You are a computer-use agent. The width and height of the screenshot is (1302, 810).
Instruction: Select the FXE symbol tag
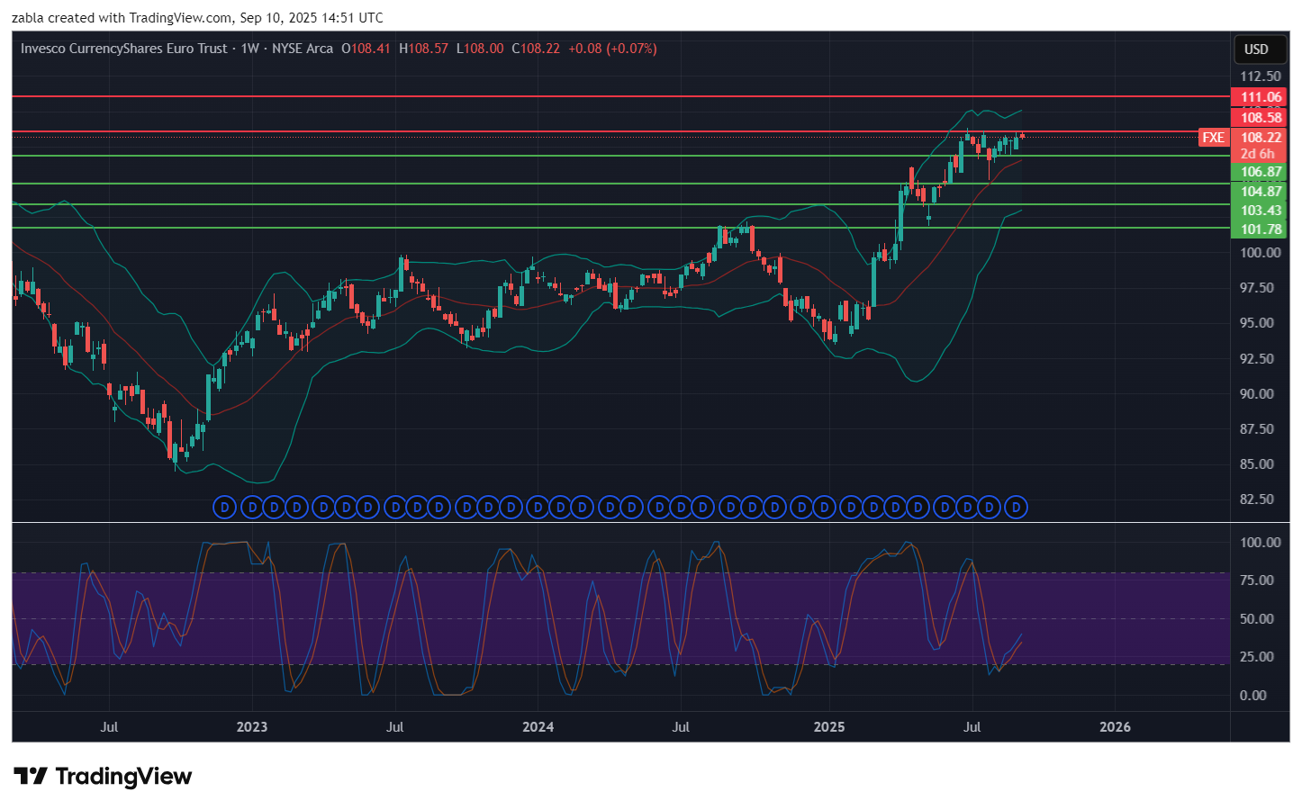coord(1213,138)
